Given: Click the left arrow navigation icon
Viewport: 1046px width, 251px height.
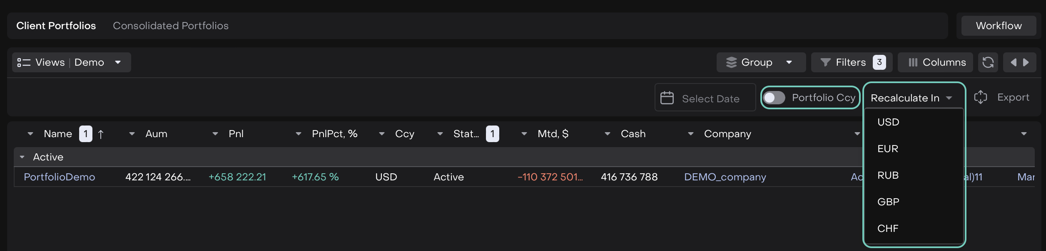Looking at the screenshot, I should 1013,62.
